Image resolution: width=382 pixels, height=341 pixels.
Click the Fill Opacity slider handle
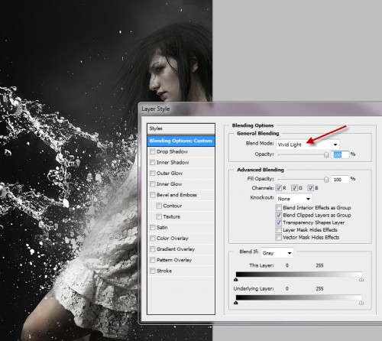pos(326,180)
